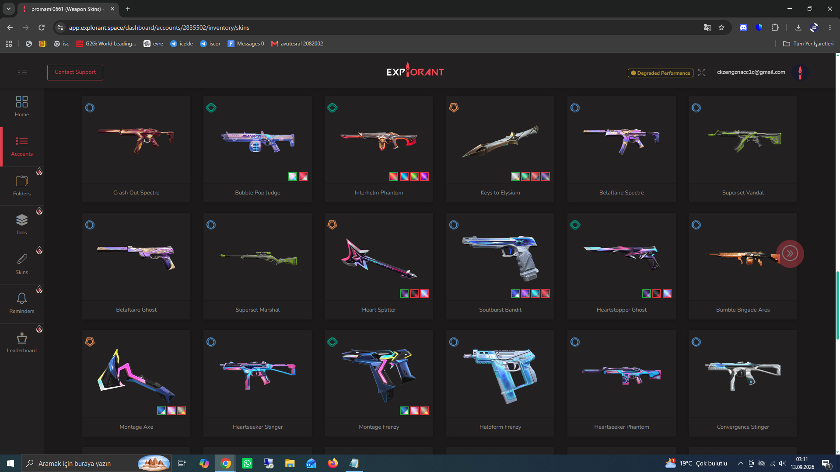
Task: Open the G2G: World Leading bookmark
Action: point(106,44)
